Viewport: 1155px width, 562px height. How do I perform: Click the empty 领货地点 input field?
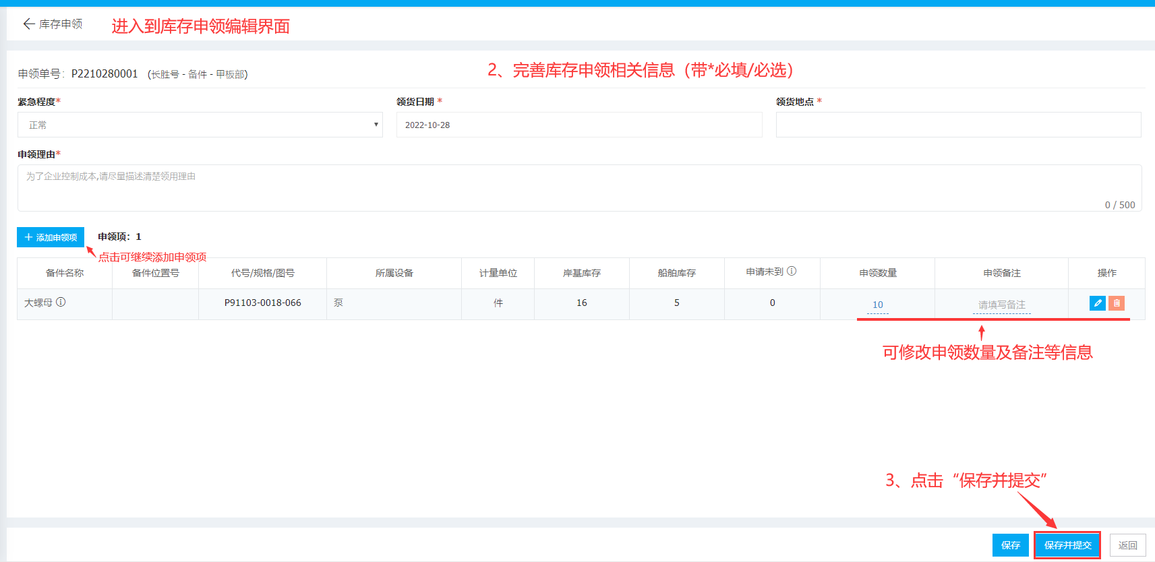point(958,125)
